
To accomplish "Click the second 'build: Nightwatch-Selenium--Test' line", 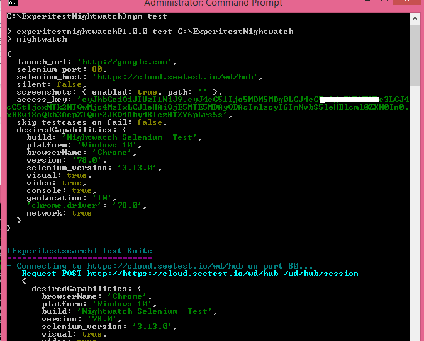I will pos(129,312).
